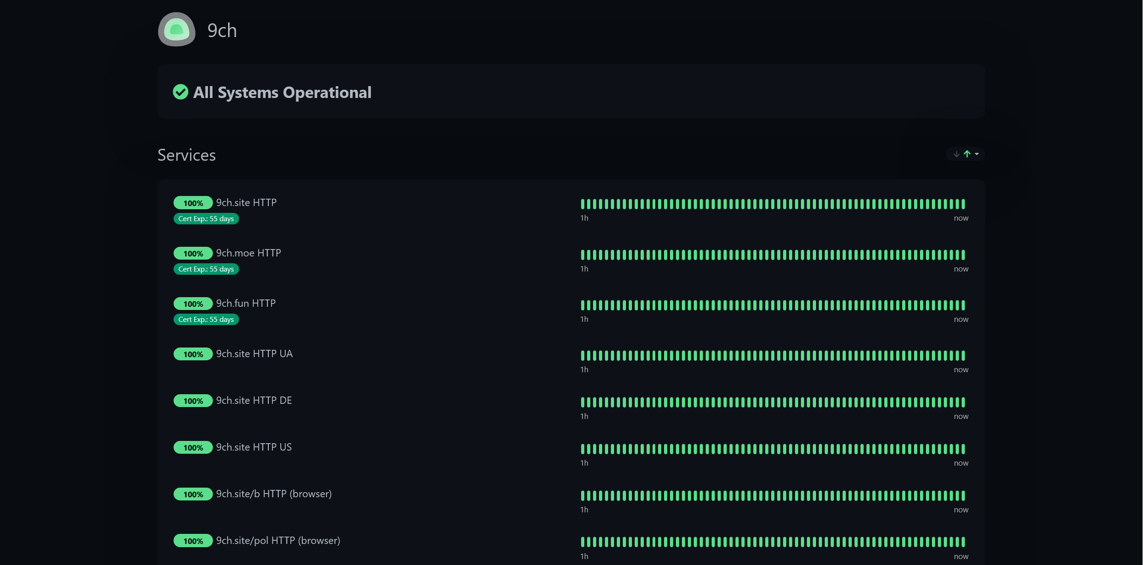This screenshot has height=565, width=1143.
Task: Click 100% badge for 9ch.site/pol HTTP (browser)
Action: tap(193, 541)
